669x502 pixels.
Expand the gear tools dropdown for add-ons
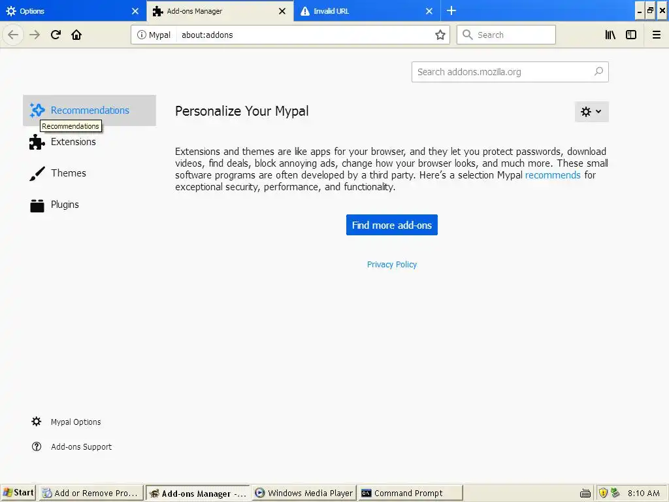591,111
